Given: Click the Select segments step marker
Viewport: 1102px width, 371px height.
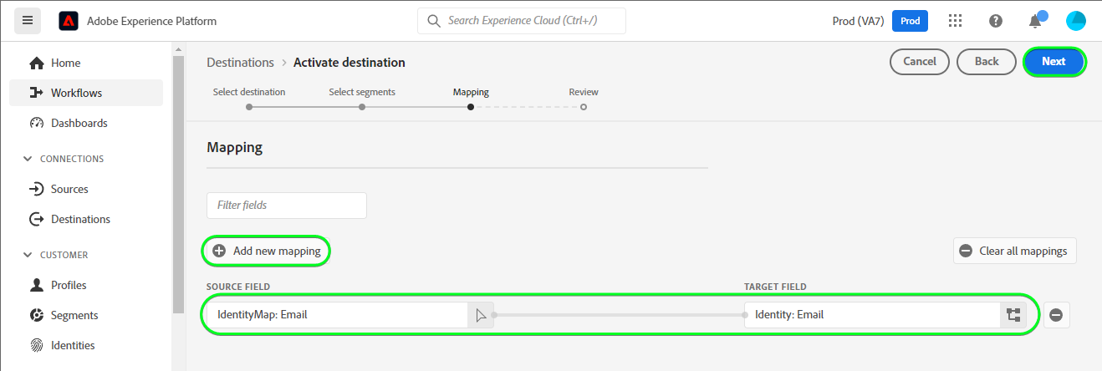Looking at the screenshot, I should coord(361,107).
